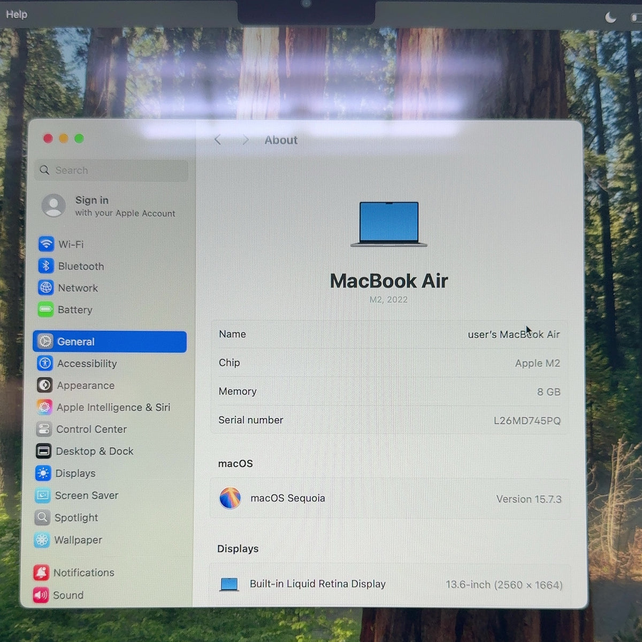Image resolution: width=642 pixels, height=642 pixels.
Task: Select the General gear icon
Action: pos(45,341)
